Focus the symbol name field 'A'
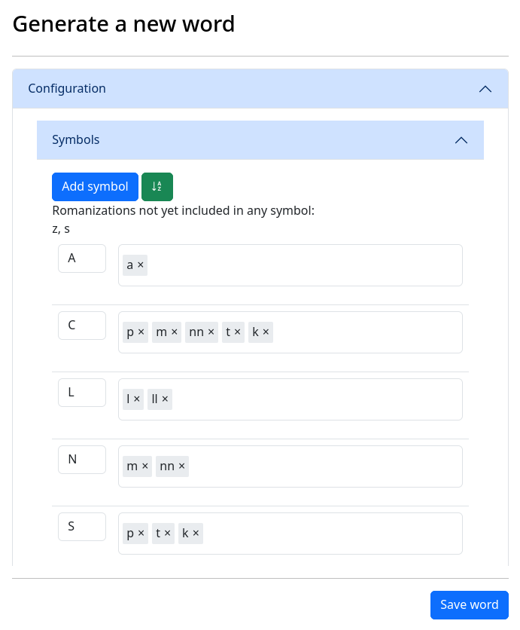 click(82, 258)
